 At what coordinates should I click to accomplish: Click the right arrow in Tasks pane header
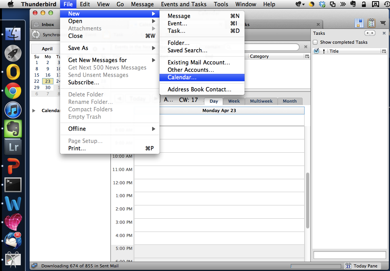(372, 33)
